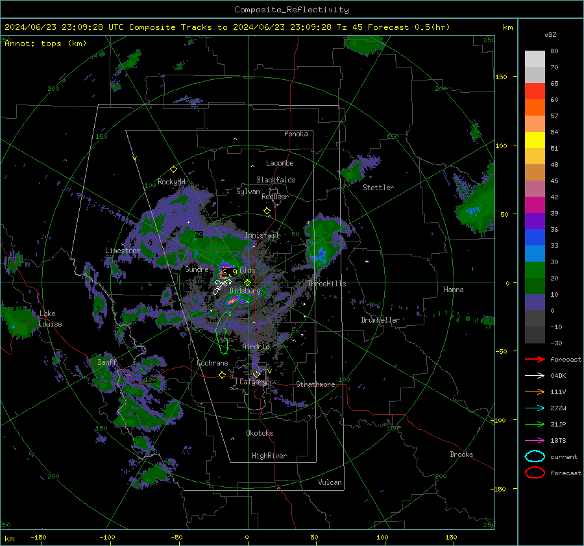Click the Annot: tops (km) label
584x546 pixels.
pos(45,43)
